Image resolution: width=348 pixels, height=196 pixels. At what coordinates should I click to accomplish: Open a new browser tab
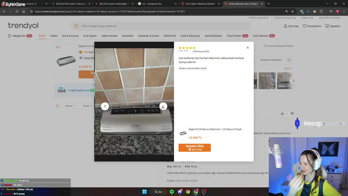coord(269,4)
